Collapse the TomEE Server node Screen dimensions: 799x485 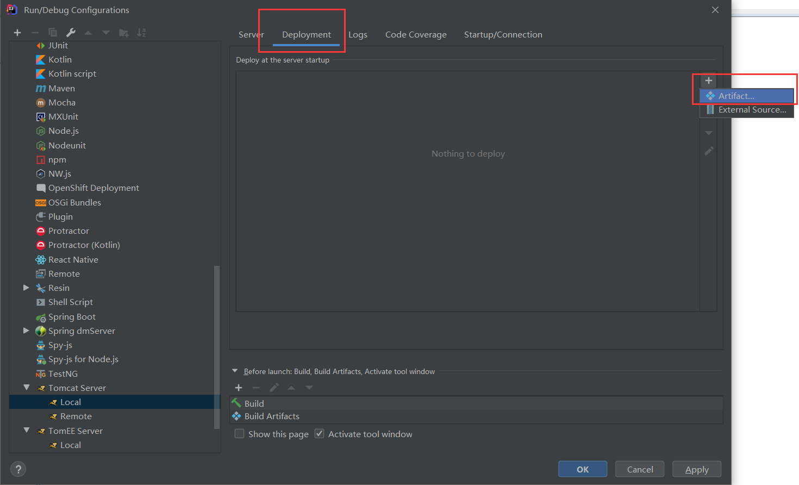pyautogui.click(x=26, y=431)
